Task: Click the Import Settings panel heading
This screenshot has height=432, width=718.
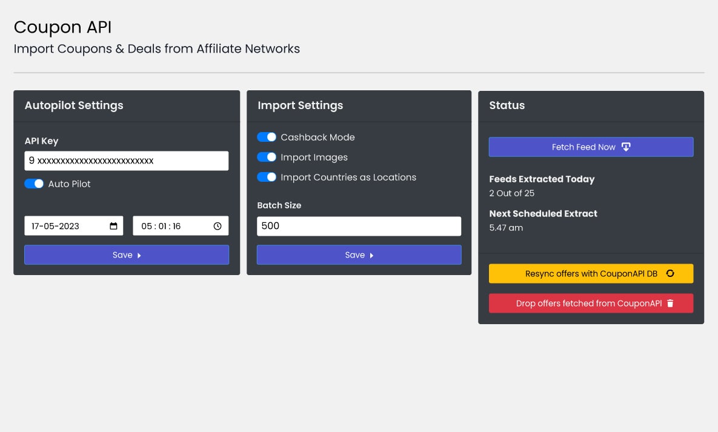Action: pyautogui.click(x=301, y=105)
